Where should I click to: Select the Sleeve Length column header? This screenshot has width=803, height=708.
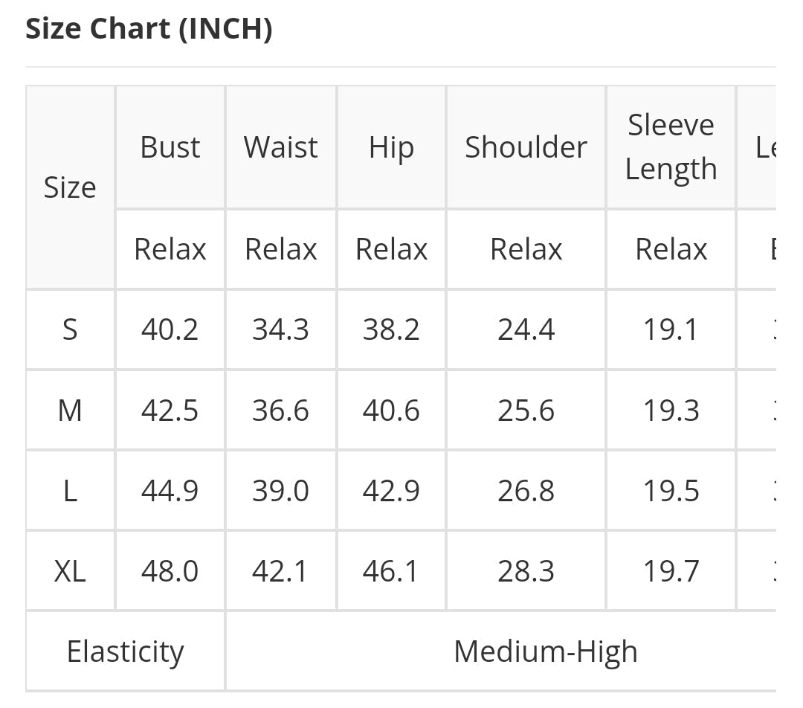tap(671, 147)
